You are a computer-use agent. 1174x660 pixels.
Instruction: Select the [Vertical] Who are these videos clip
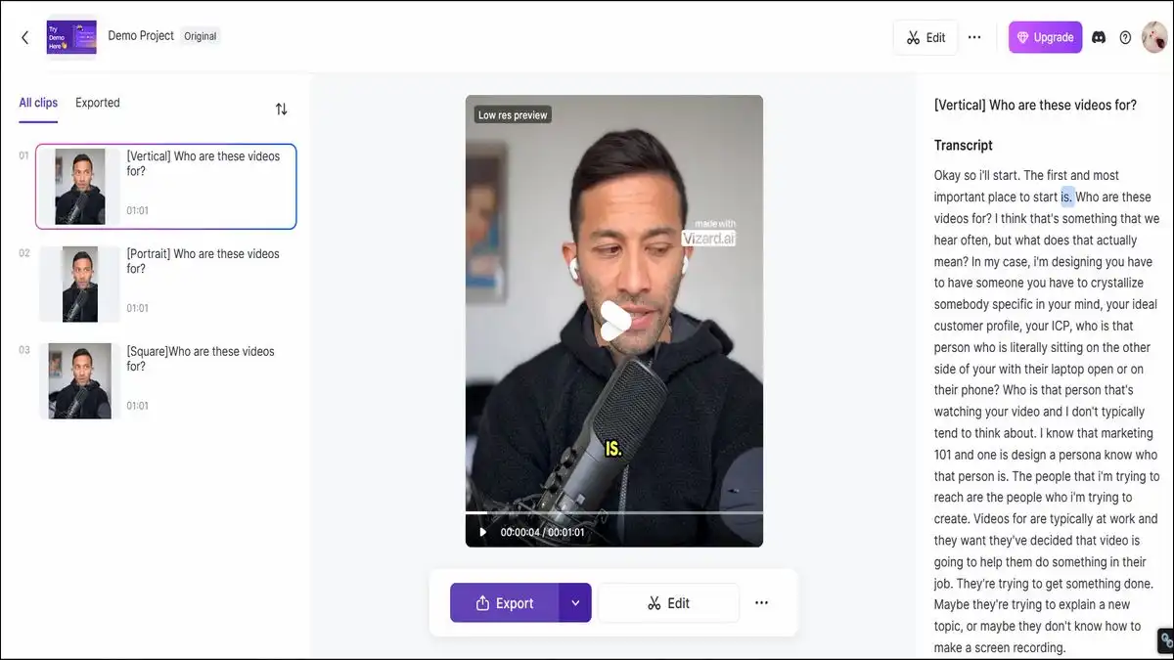166,187
